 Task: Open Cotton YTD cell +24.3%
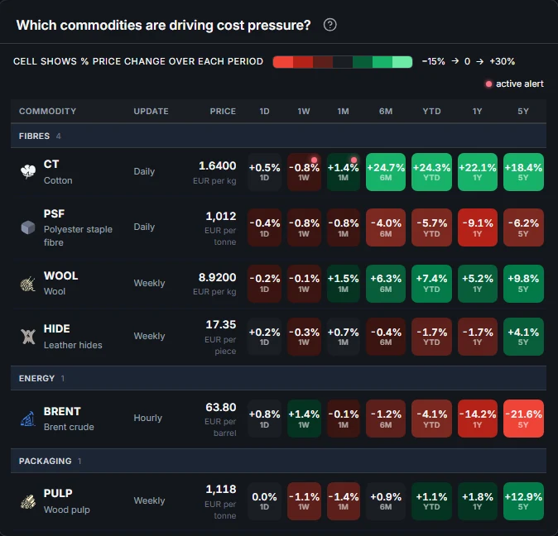(431, 172)
